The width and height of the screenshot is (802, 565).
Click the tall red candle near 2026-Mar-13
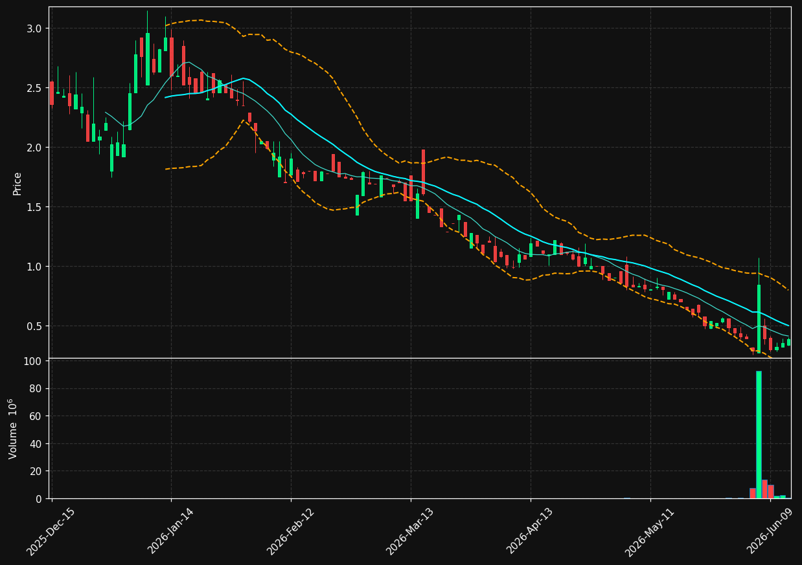click(x=423, y=172)
